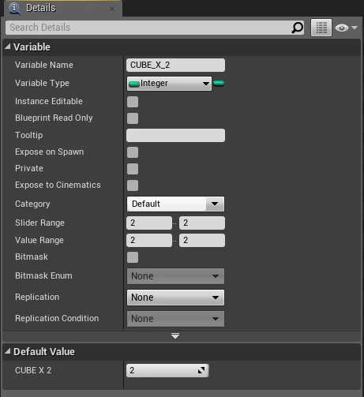The width and height of the screenshot is (364, 397).
Task: Click the spinner arrow in CUBE X 2 default value
Action: coord(201,370)
